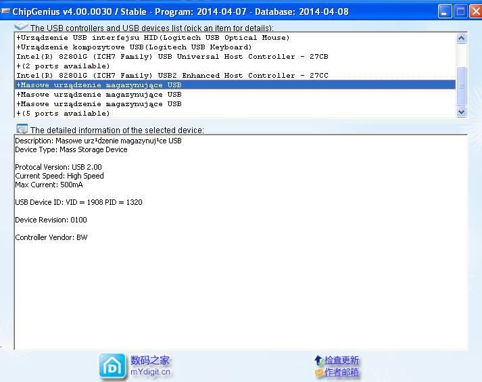The width and height of the screenshot is (482, 382).
Task: Click the device list scrollbar thumb
Action: coord(462,86)
